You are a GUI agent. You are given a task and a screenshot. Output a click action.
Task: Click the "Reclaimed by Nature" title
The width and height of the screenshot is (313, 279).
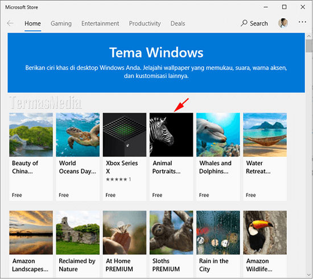pyautogui.click(x=77, y=265)
